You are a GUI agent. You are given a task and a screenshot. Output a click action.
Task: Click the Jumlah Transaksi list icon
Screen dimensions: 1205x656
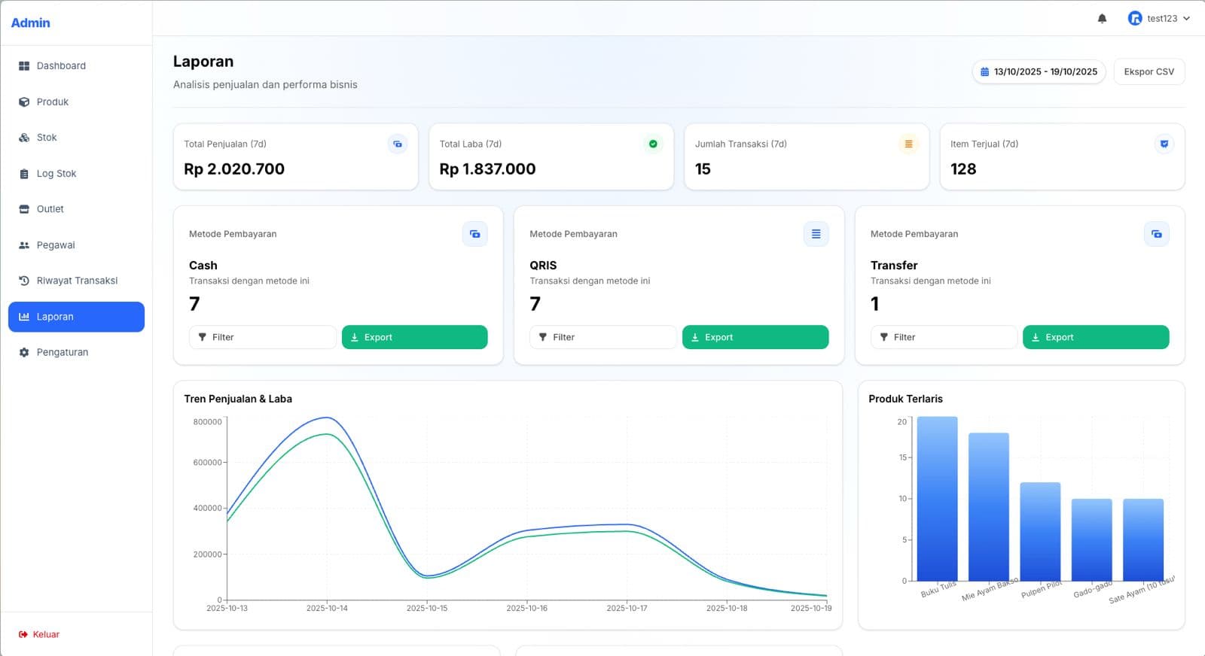[908, 144]
